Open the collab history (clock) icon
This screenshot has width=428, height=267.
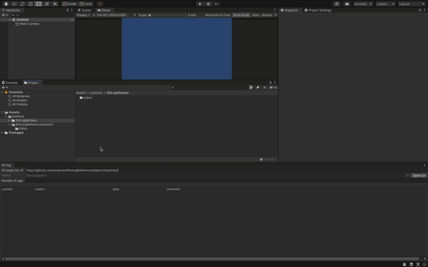pos(337,4)
